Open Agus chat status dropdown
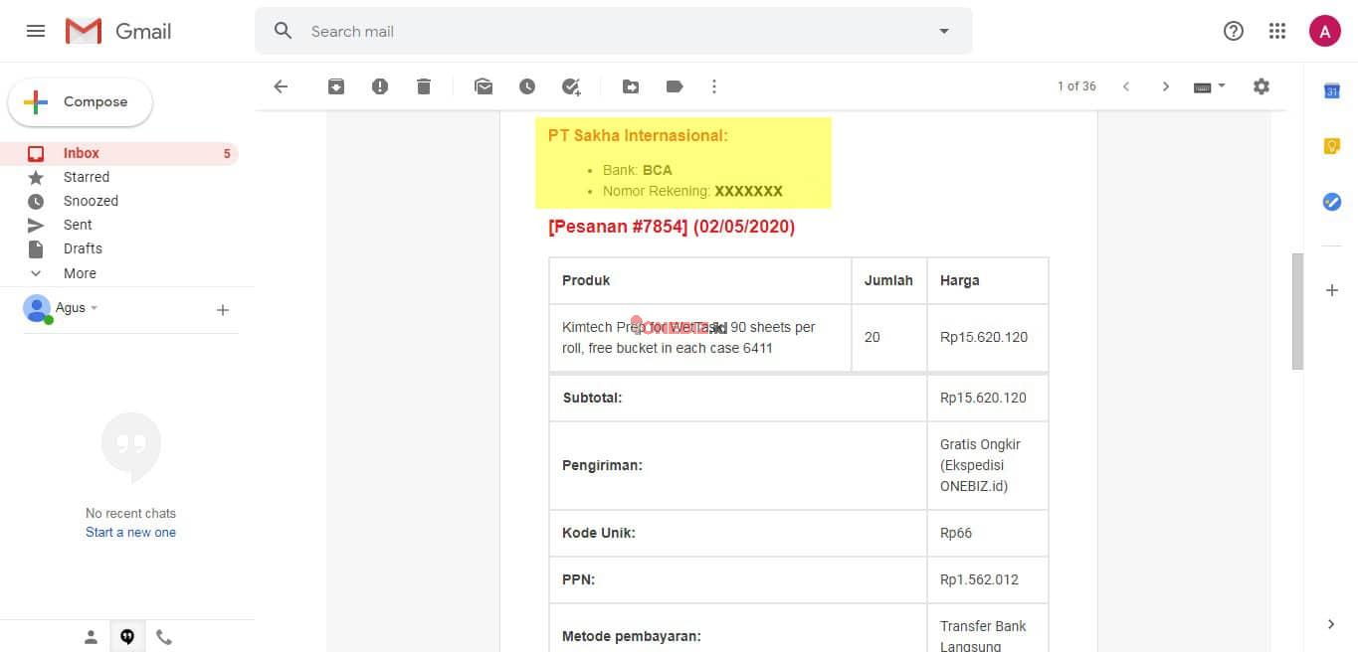This screenshot has height=652, width=1358. tap(77, 308)
